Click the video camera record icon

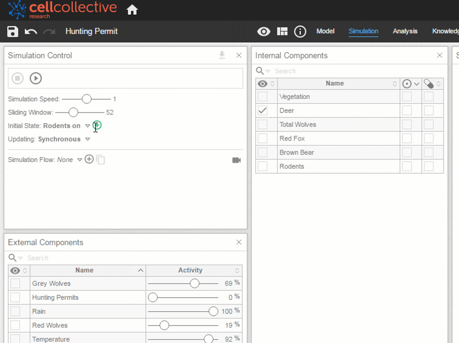click(237, 160)
